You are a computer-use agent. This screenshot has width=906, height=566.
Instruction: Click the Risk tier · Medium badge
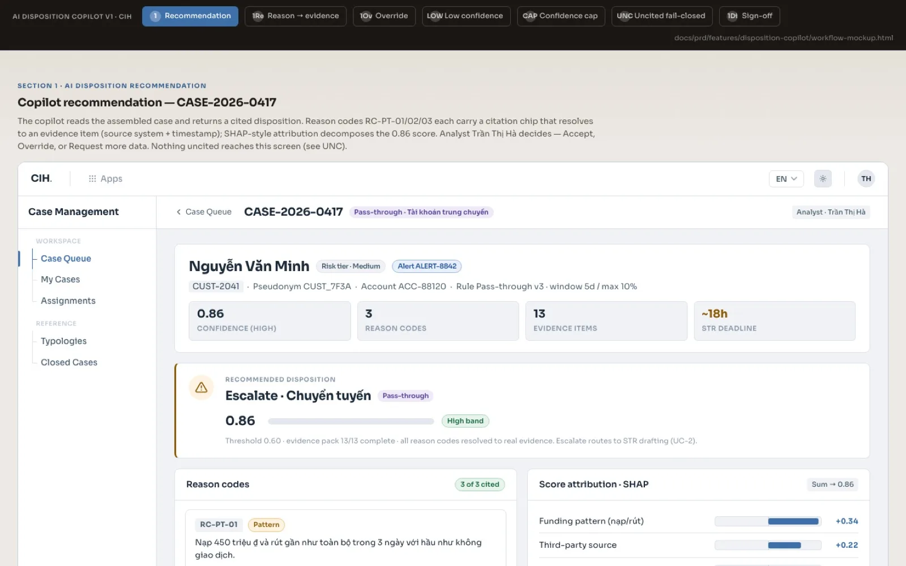click(351, 266)
